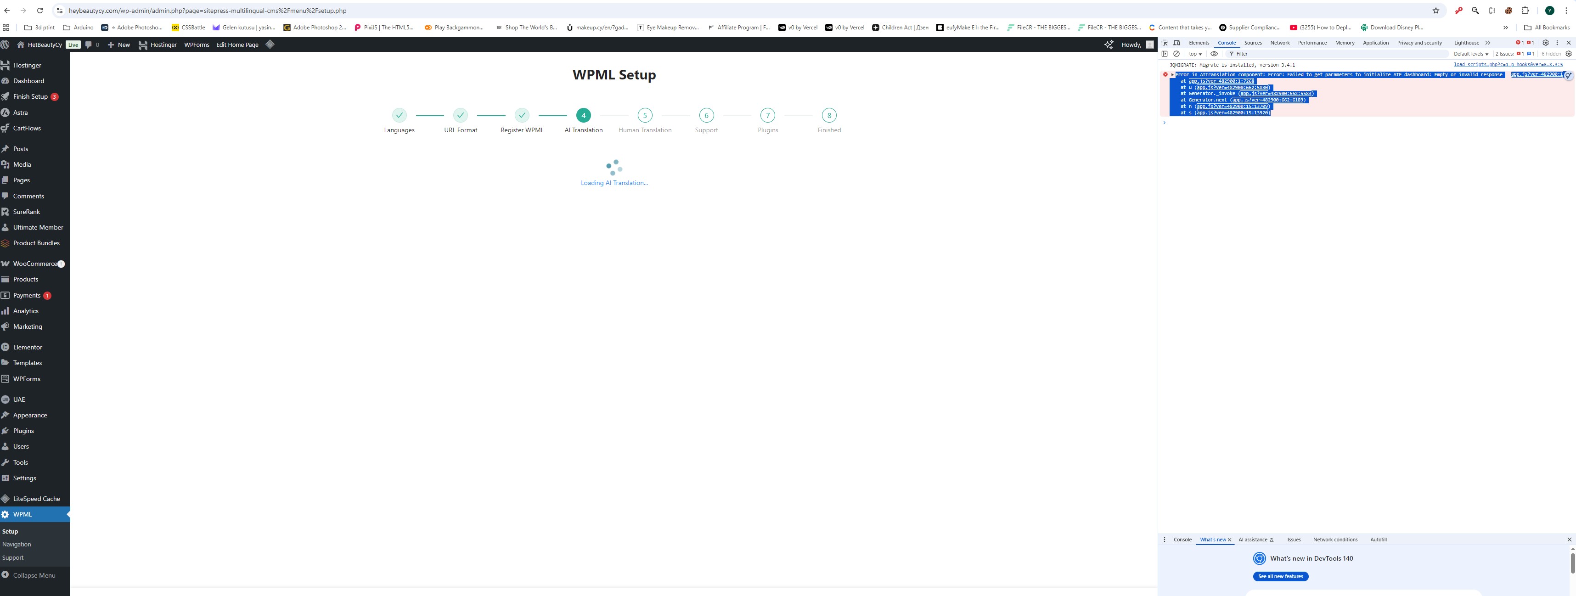Switch to the Network tab in DevTools

point(1279,43)
